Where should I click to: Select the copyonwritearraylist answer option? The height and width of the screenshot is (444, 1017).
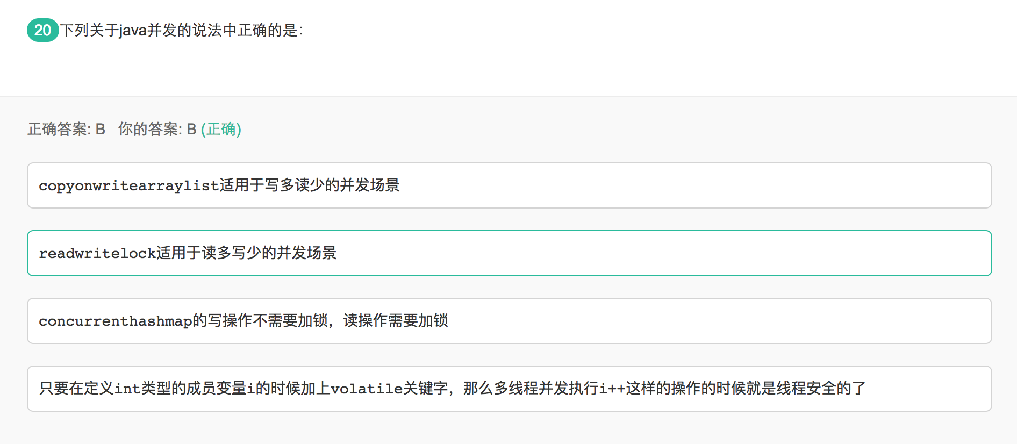pyautogui.click(x=509, y=185)
